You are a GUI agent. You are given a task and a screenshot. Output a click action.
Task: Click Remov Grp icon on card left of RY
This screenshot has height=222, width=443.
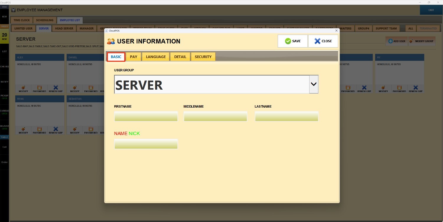pyautogui.click(x=364, y=88)
